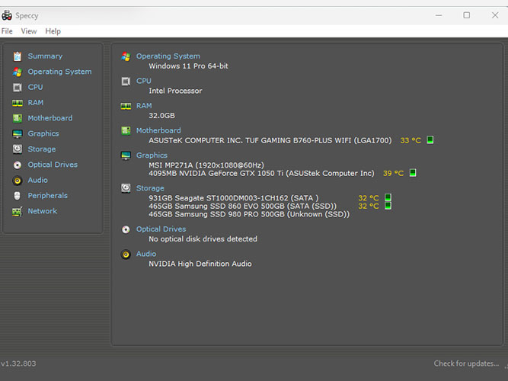Click the Audio speaker icon in sidebar
Viewport: 508px width, 381px height.
(x=17, y=181)
